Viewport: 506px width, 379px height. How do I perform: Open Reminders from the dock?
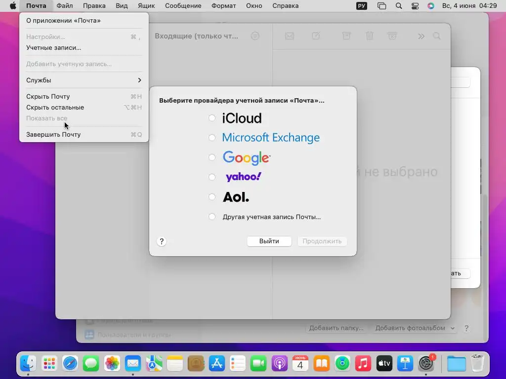(x=238, y=364)
